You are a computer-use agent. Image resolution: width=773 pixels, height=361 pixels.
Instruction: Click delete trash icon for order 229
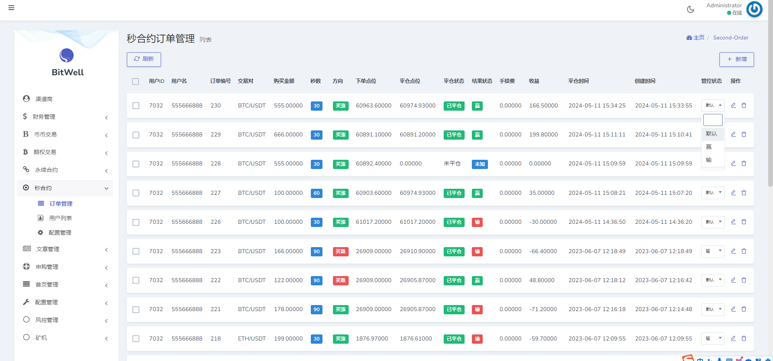(x=744, y=134)
